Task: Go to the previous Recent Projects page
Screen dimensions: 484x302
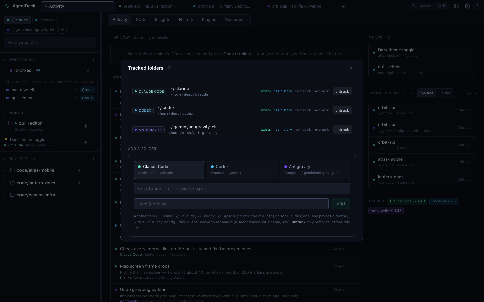Action: [x=460, y=93]
